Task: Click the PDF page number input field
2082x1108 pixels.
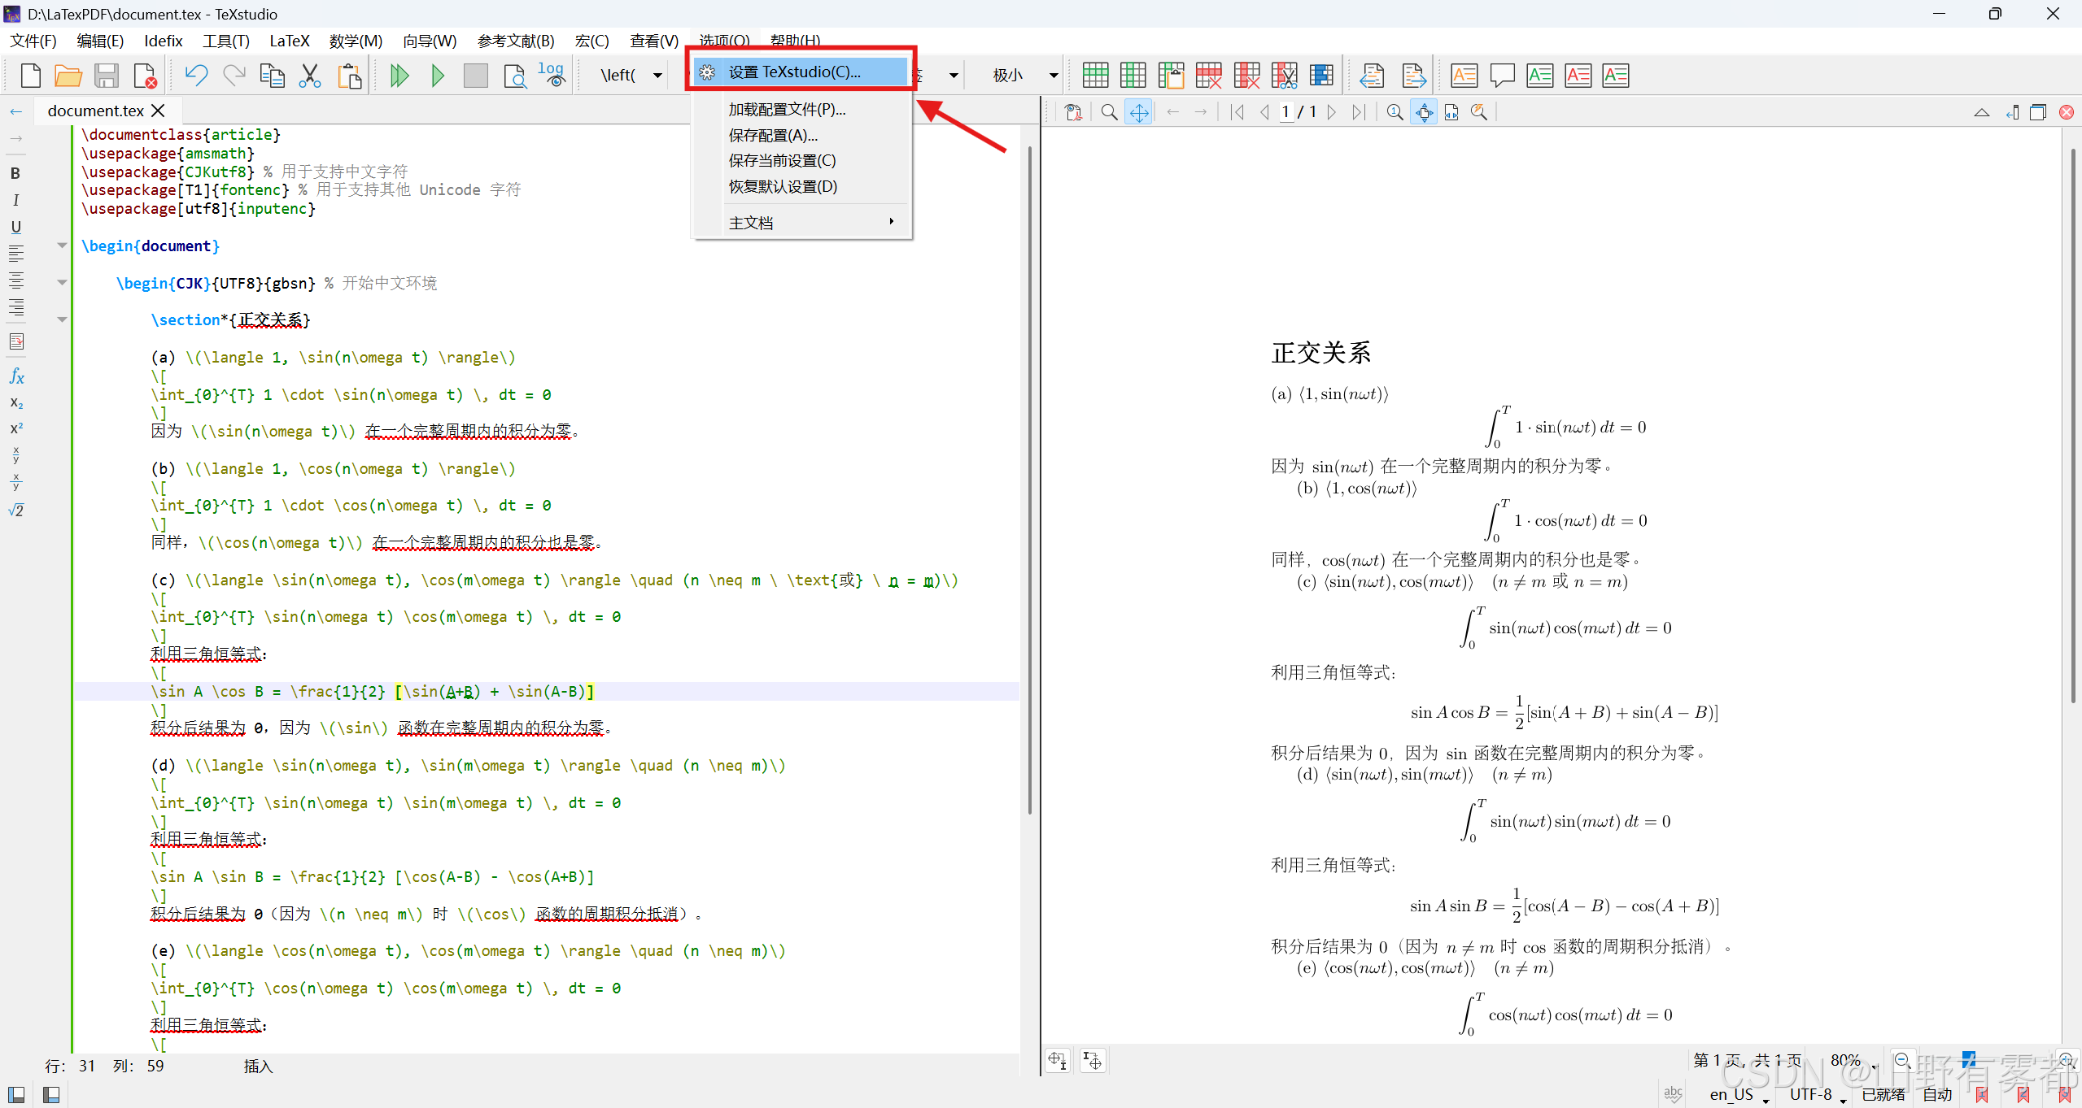Action: tap(1285, 112)
